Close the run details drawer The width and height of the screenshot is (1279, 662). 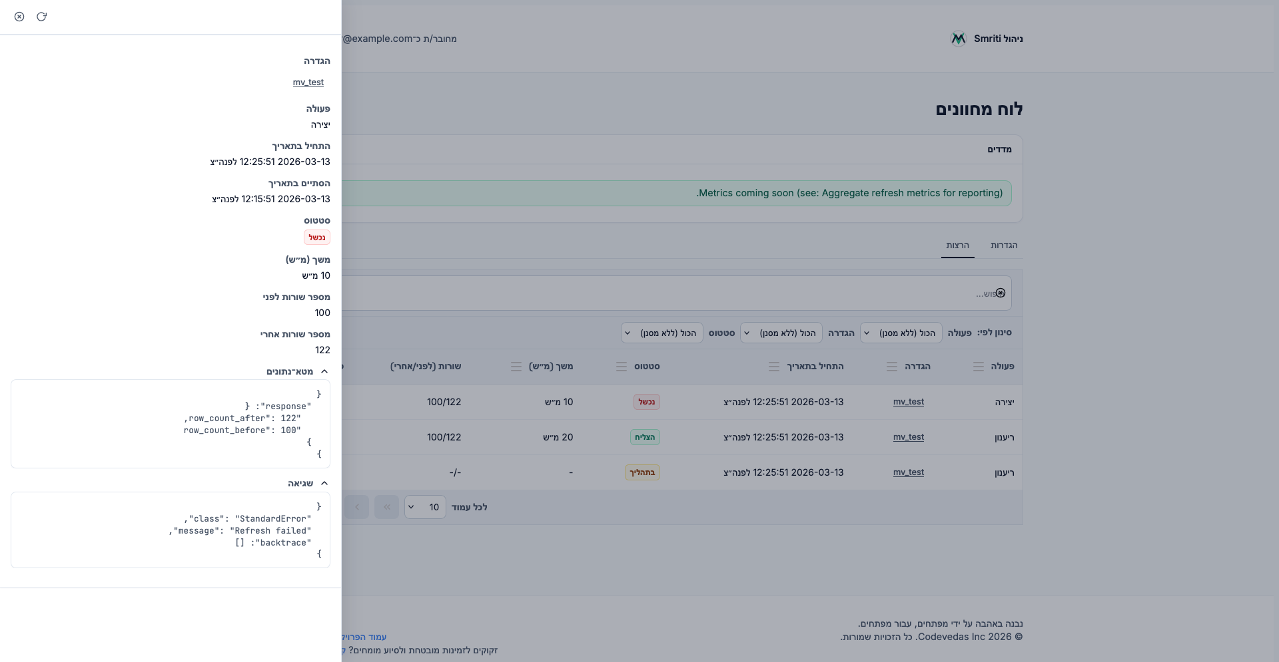point(19,17)
